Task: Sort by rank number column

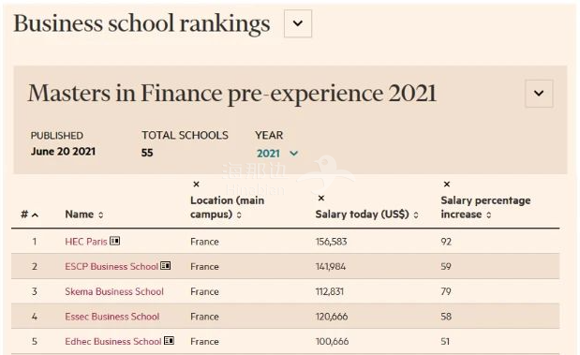Action: 30,214
